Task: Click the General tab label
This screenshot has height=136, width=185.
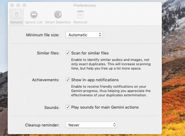Action: (x=17, y=22)
